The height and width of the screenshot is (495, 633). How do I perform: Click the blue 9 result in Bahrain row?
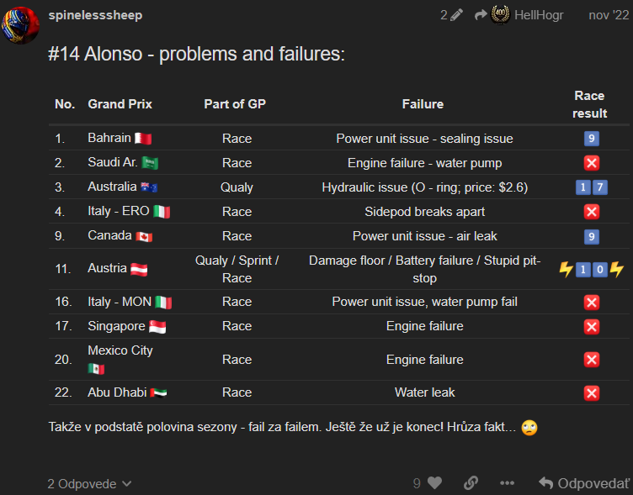[592, 139]
